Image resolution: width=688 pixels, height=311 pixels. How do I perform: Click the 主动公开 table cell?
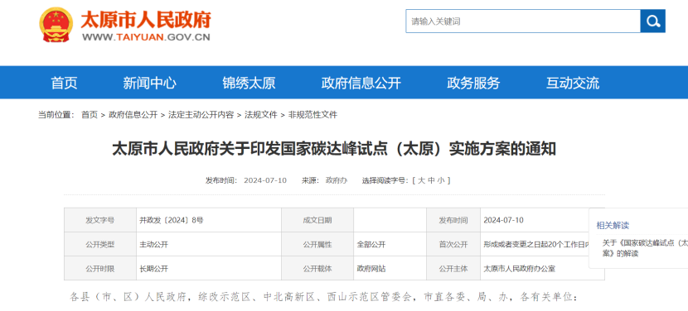[209, 245]
